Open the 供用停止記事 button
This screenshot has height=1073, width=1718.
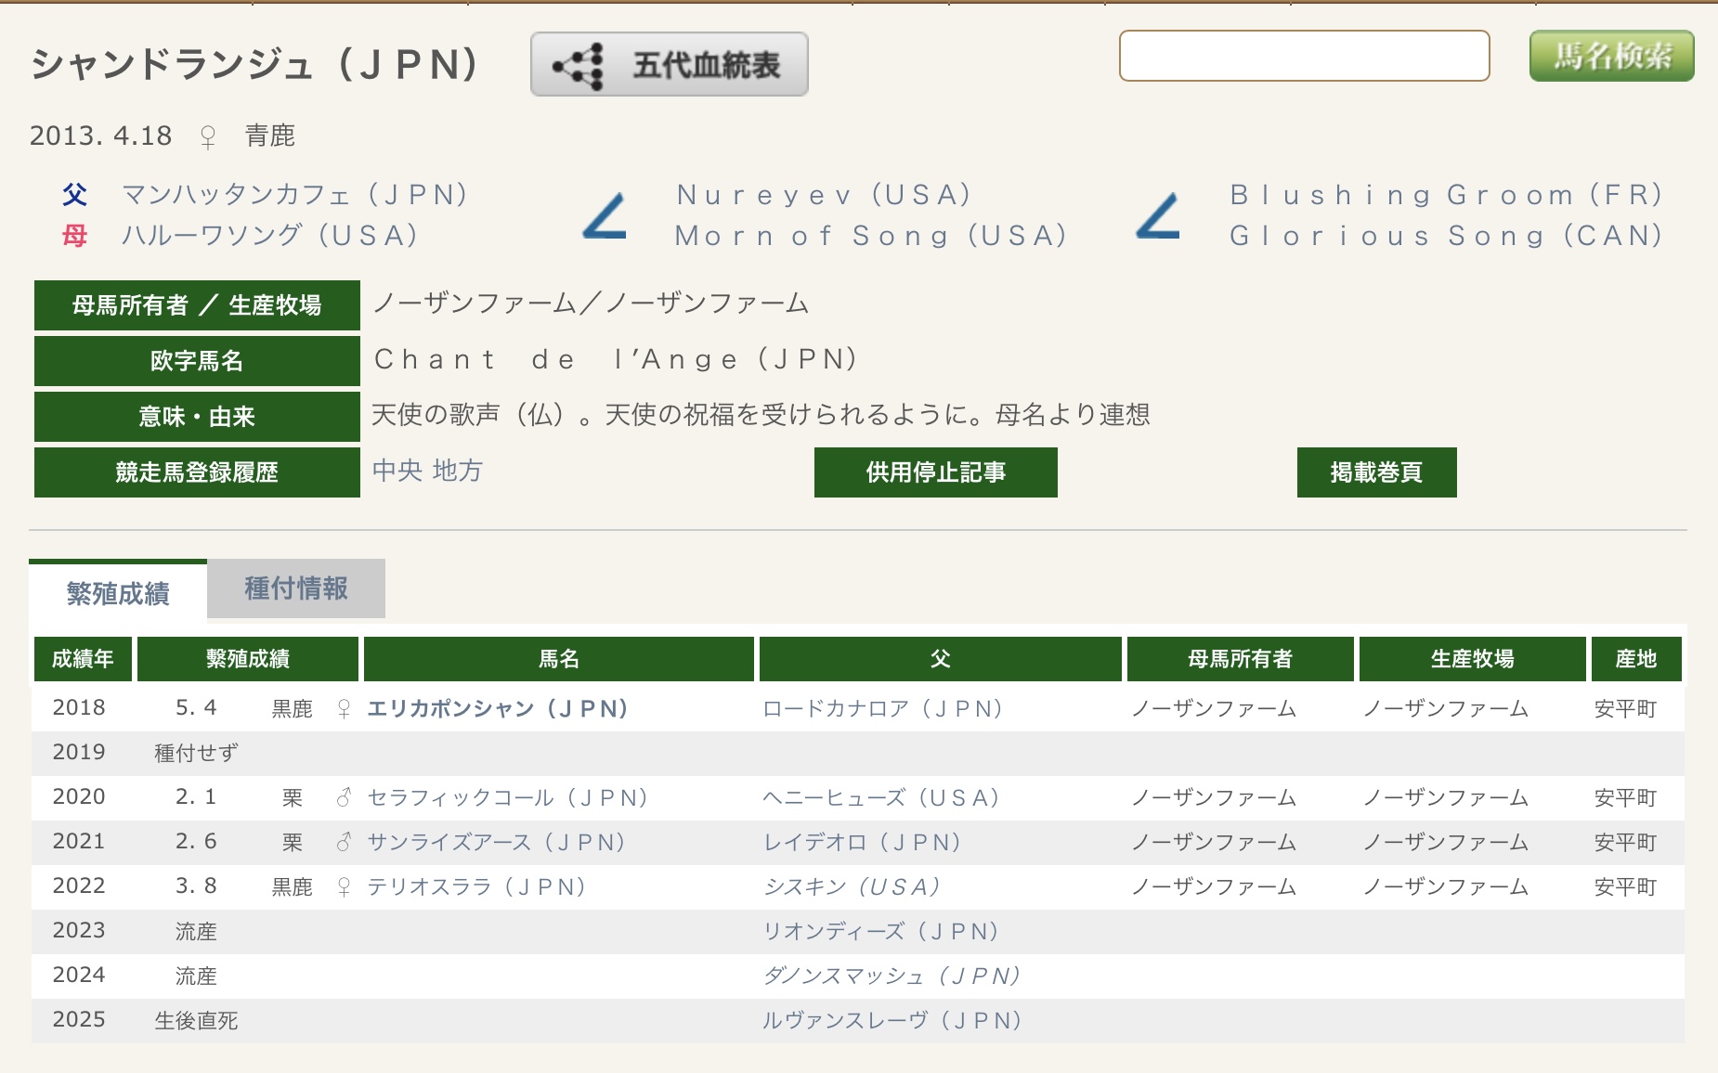click(x=935, y=472)
